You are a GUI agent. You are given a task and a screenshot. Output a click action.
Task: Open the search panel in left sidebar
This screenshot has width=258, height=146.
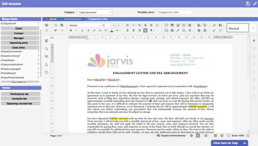[46, 49]
